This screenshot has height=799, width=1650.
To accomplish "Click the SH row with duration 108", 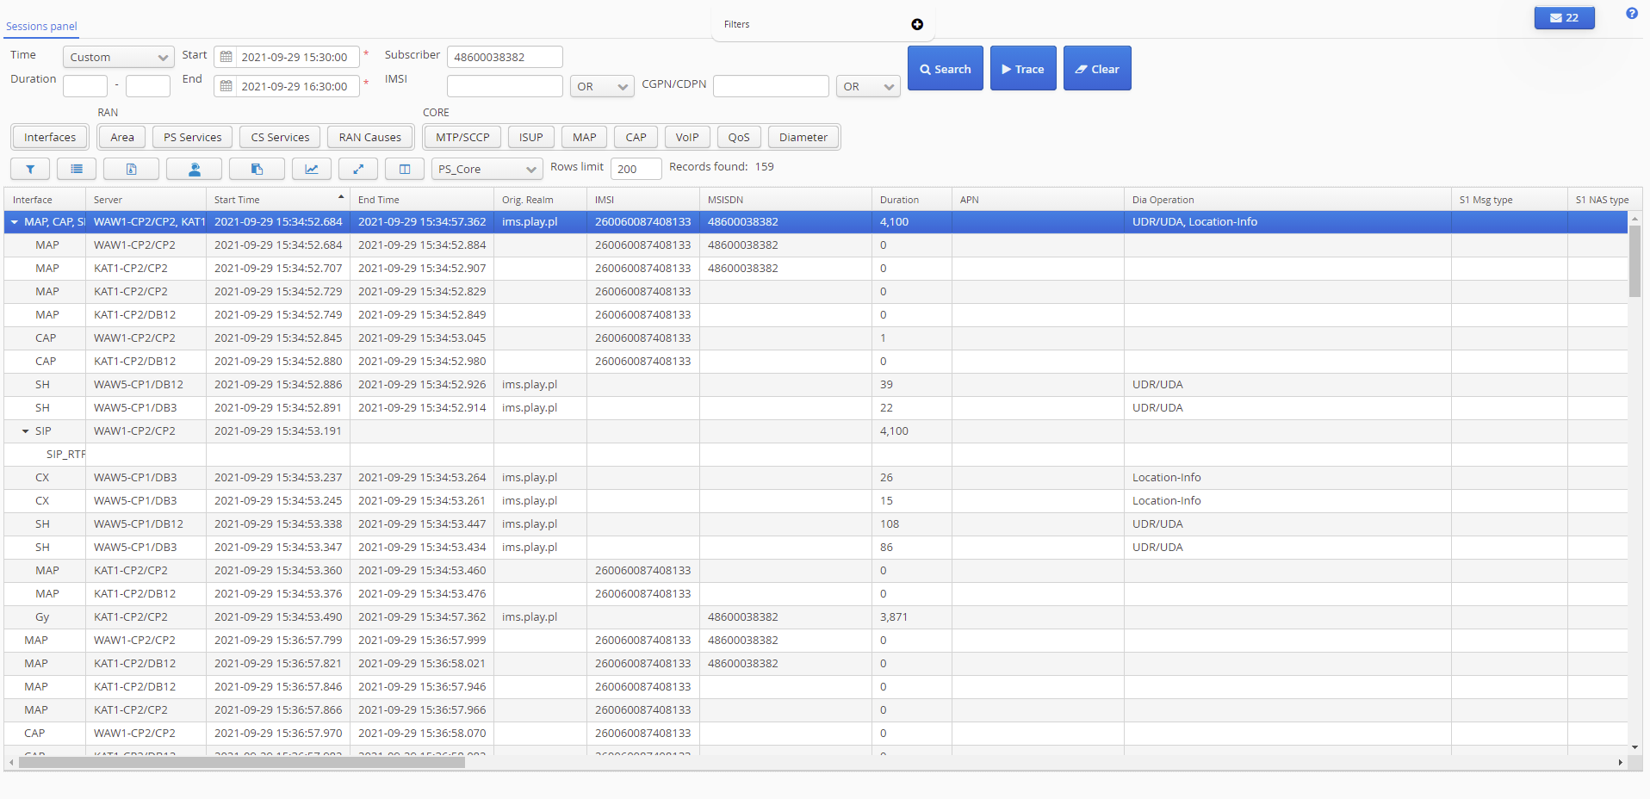I will 816,524.
